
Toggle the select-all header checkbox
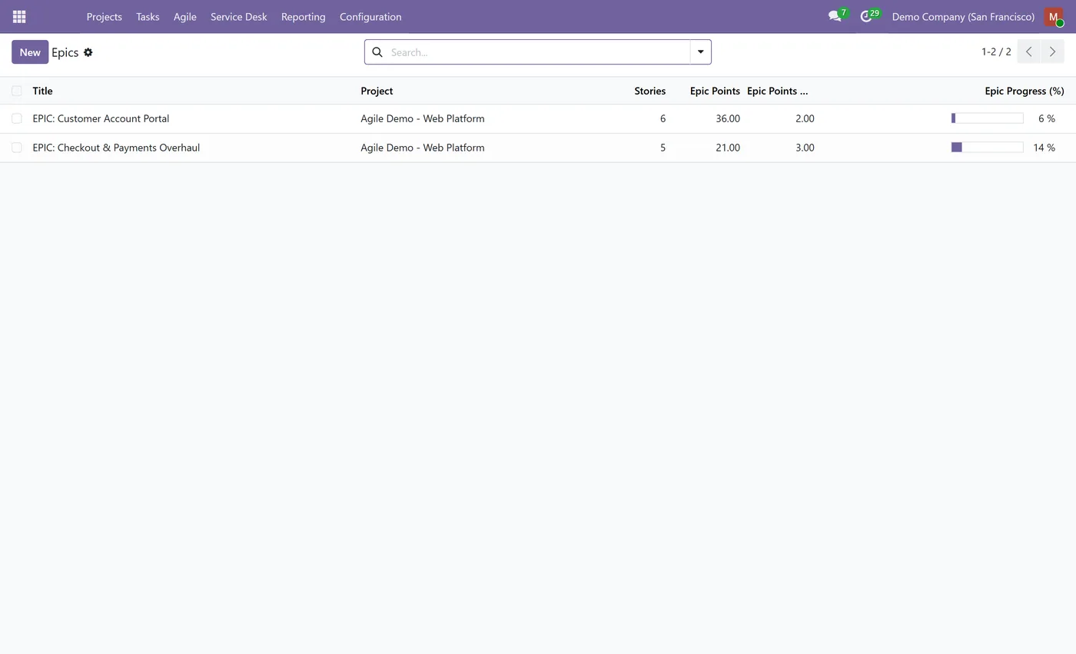(x=17, y=91)
